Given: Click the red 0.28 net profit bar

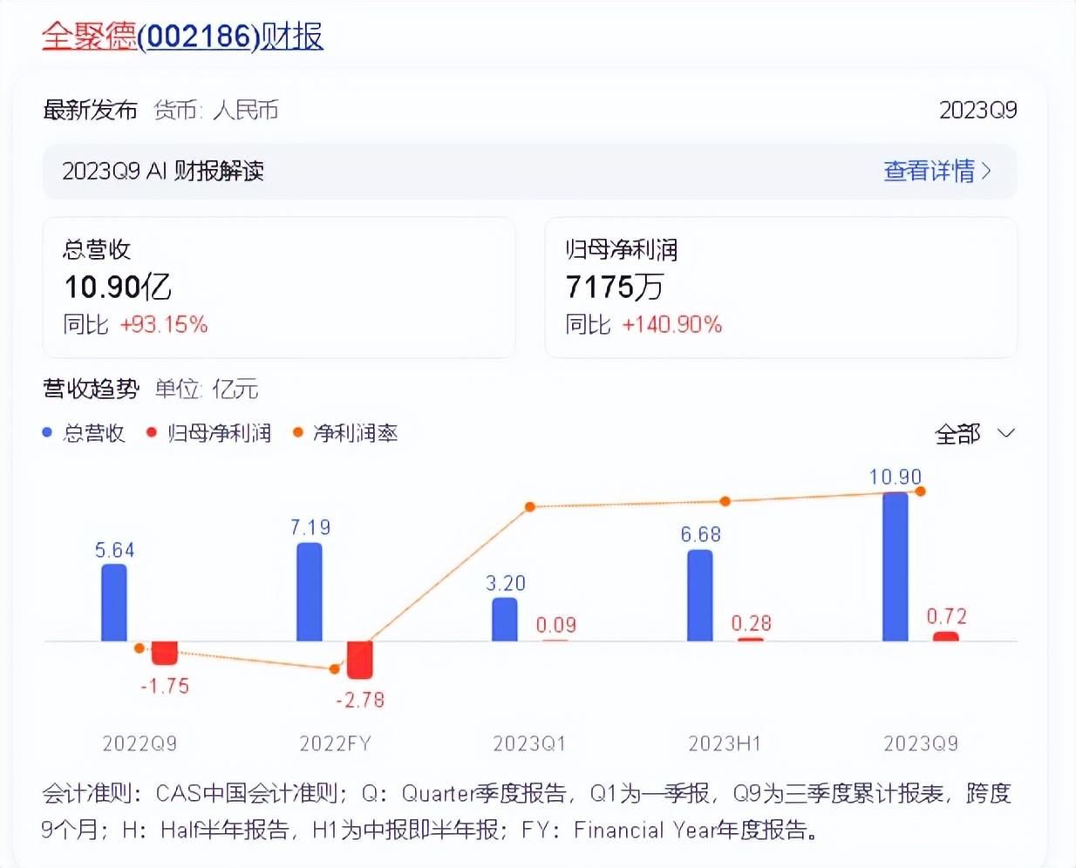Looking at the screenshot, I should click(751, 640).
